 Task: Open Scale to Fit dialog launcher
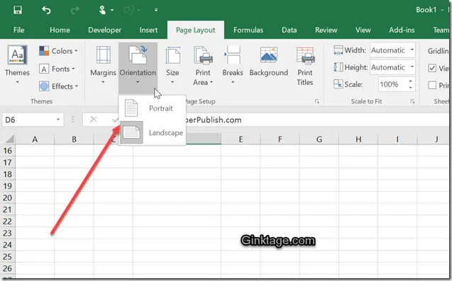412,101
